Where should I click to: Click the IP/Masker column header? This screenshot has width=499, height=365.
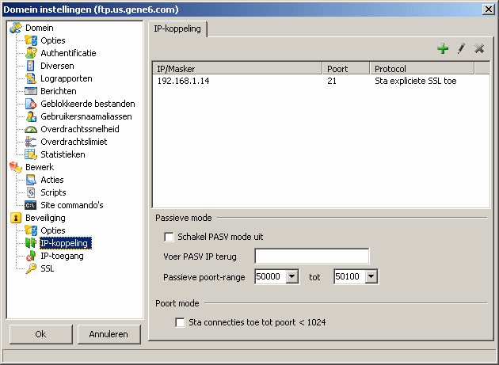[x=238, y=69]
